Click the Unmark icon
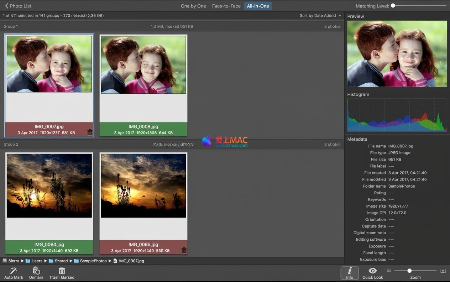Viewport: 450px width, 282px height. [36, 271]
